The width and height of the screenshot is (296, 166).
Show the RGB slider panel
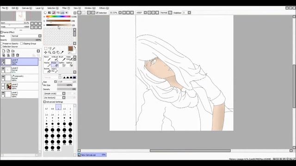click(49, 12)
